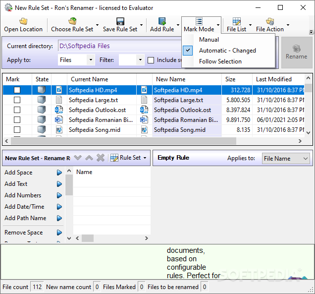
Task: Click the mp4 file icon beside current name
Action: point(59,90)
